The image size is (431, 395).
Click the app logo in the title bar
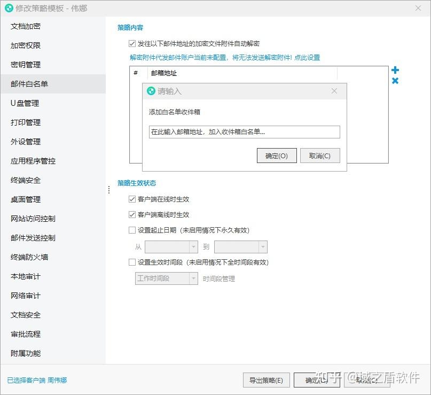tap(7, 8)
